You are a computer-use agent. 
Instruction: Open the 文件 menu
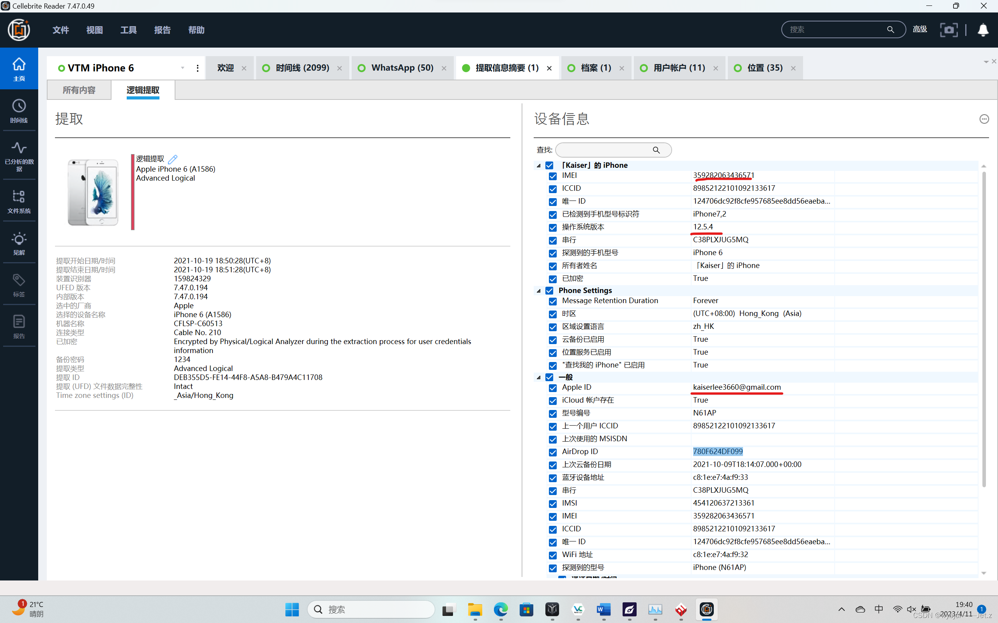click(x=60, y=30)
